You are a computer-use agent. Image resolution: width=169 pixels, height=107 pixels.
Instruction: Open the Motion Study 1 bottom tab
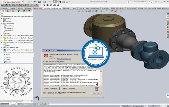(32, 104)
